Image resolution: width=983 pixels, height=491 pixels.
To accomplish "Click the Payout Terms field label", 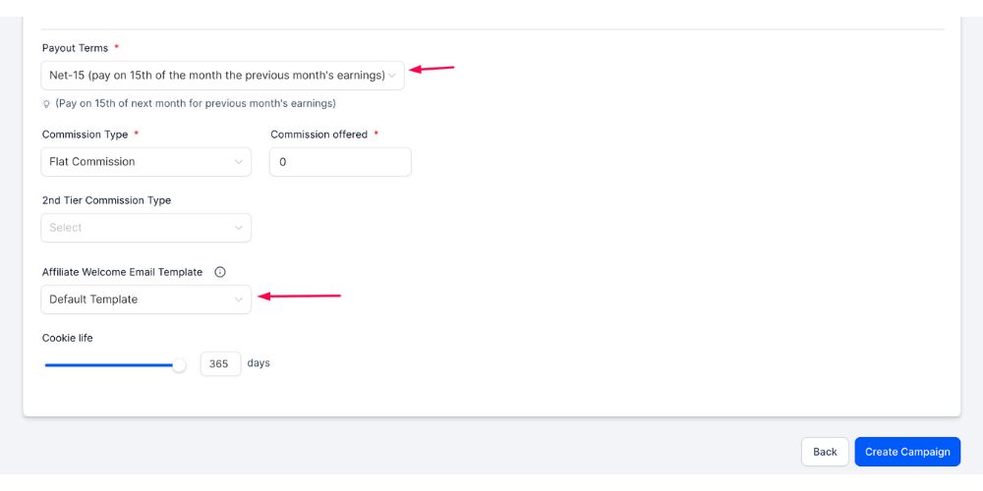I will coord(75,48).
